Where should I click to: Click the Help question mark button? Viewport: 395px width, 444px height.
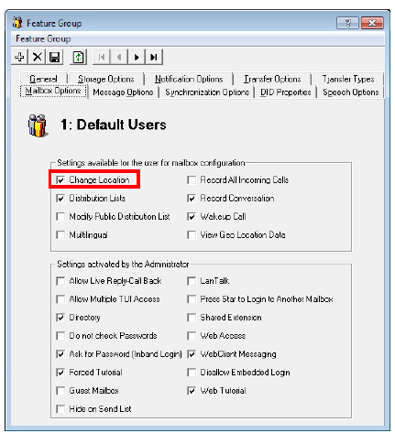[347, 23]
